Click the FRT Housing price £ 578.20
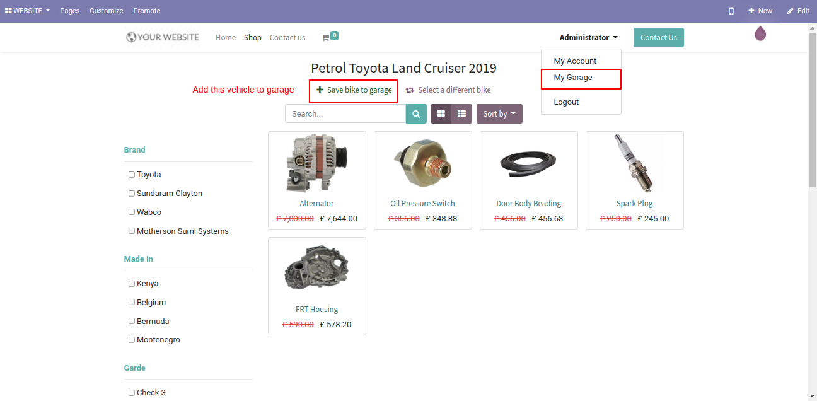 pos(335,325)
